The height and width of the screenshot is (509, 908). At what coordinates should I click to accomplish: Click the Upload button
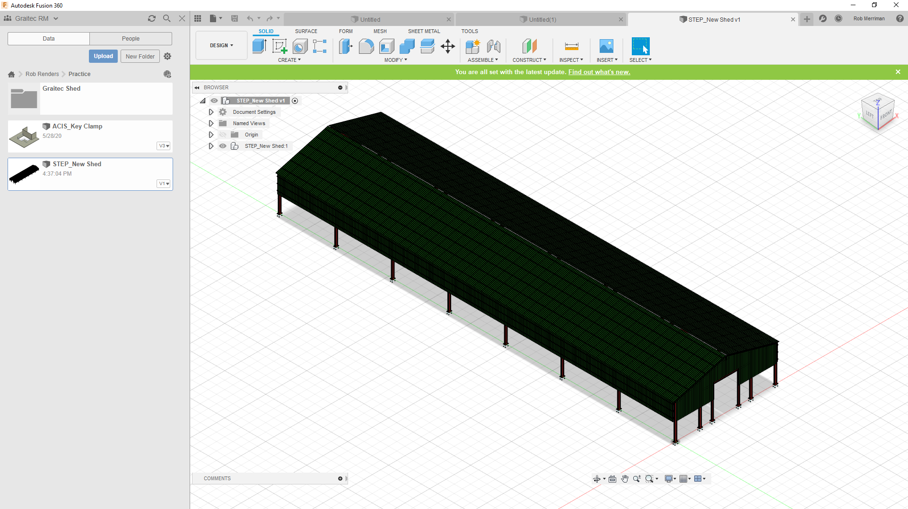coord(103,56)
